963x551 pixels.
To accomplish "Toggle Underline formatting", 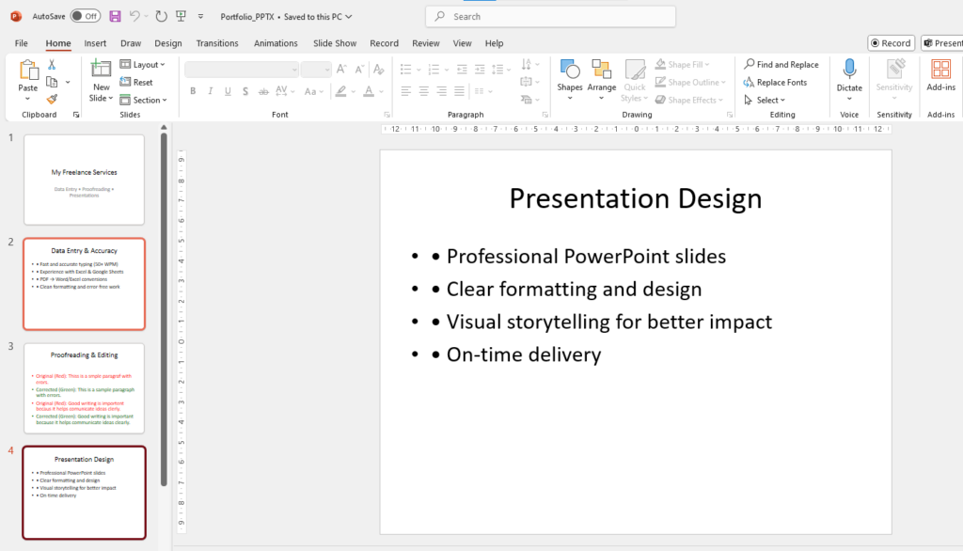I will pyautogui.click(x=228, y=91).
